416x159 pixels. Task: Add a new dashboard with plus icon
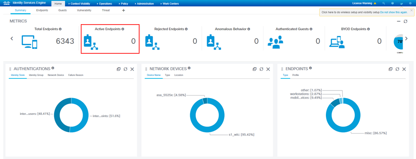(123, 10)
